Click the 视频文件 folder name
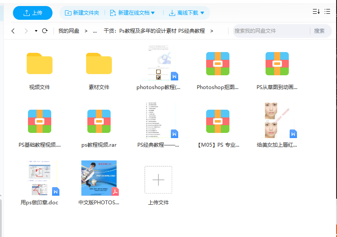 point(40,87)
